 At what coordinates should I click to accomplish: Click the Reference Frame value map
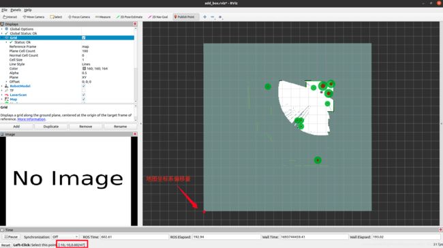click(x=85, y=46)
